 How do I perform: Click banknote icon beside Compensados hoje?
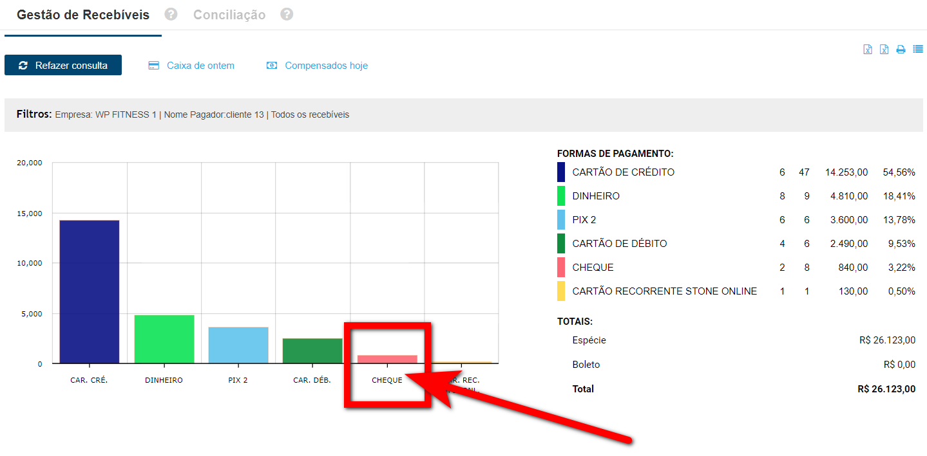[x=272, y=66]
